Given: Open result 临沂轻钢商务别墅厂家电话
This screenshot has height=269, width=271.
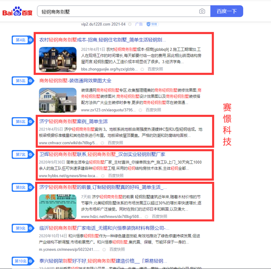Looking at the screenshot, I should click(104, 228).
